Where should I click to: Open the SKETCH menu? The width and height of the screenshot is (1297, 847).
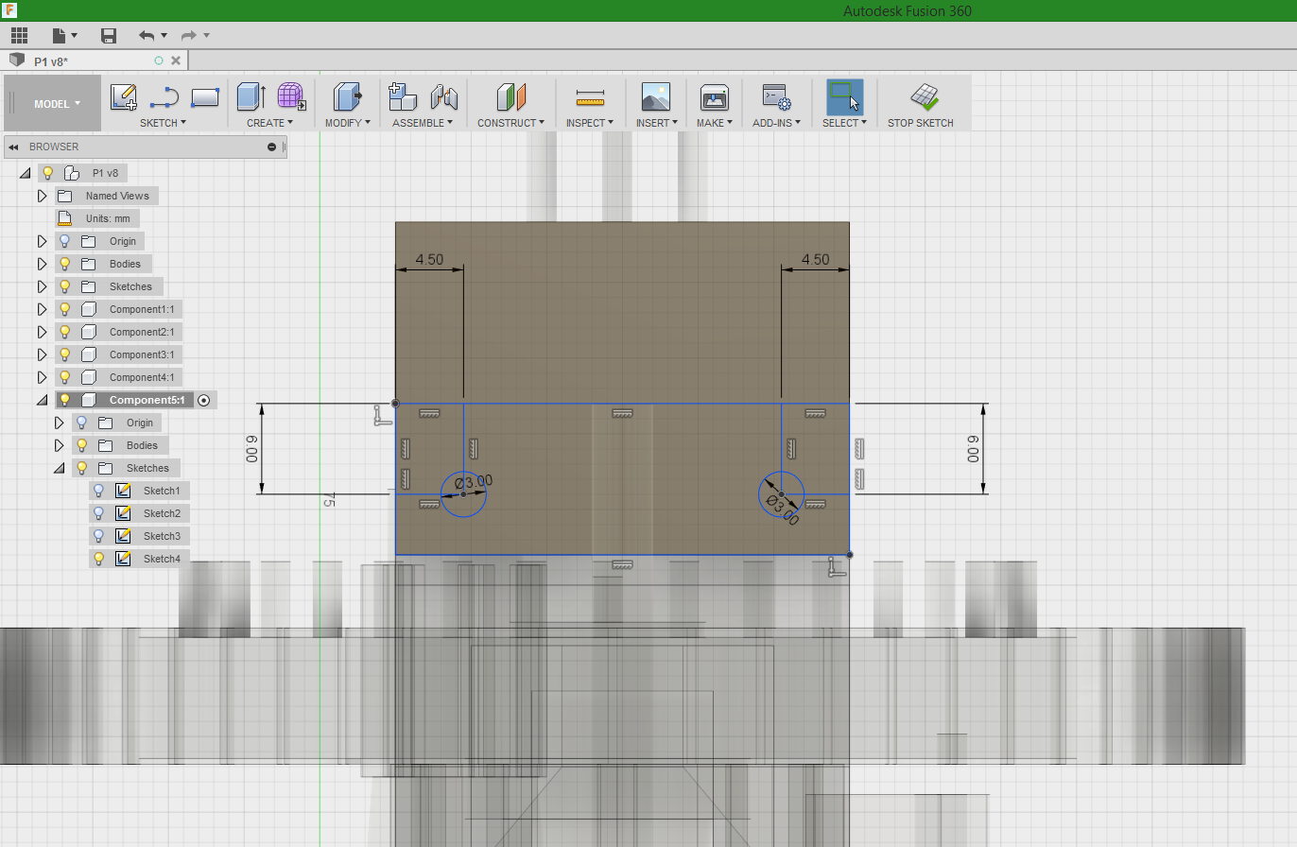pos(163,123)
